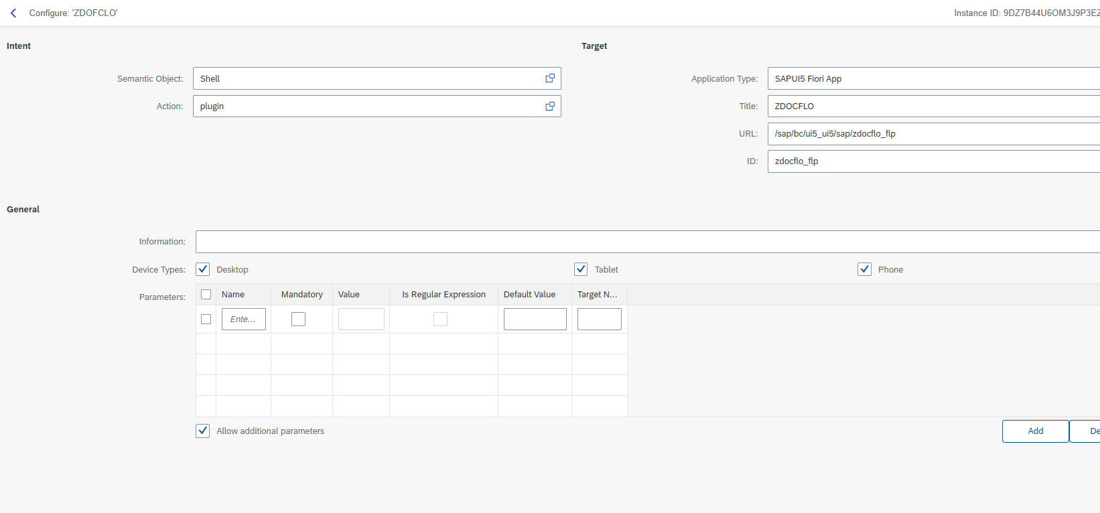Screen dimensions: 1100x513
Task: Open value help for Semantic Object
Action: [x=550, y=78]
